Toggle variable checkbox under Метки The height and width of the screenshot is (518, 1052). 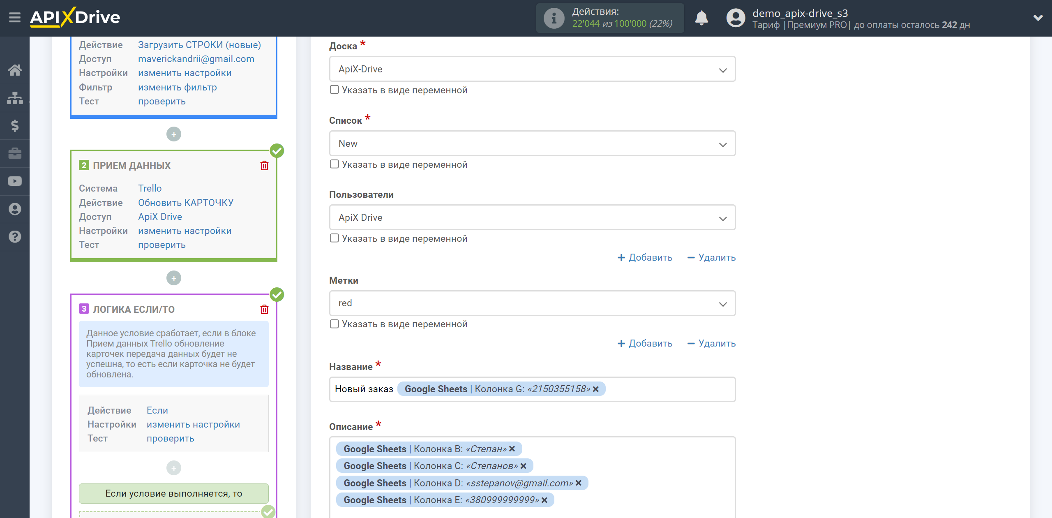335,324
